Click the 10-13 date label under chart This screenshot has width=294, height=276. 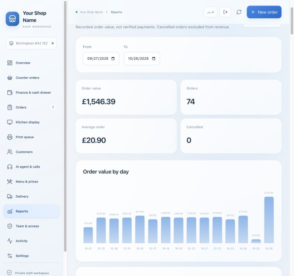point(101,249)
